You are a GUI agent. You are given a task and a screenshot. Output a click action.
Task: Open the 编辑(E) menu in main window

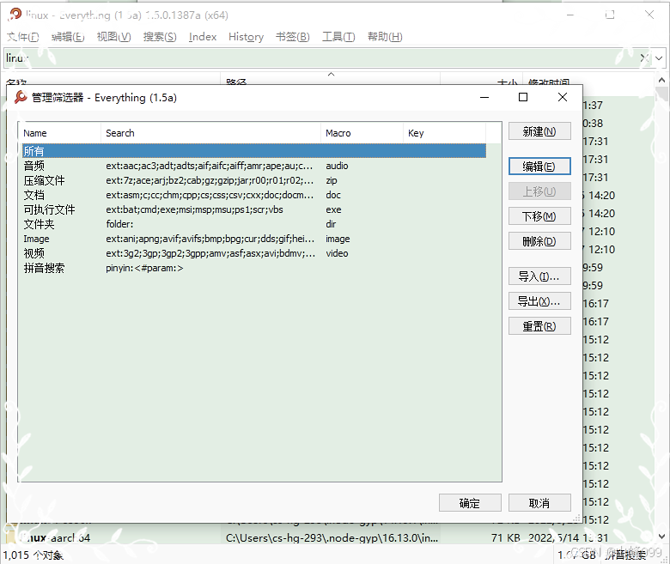click(68, 37)
